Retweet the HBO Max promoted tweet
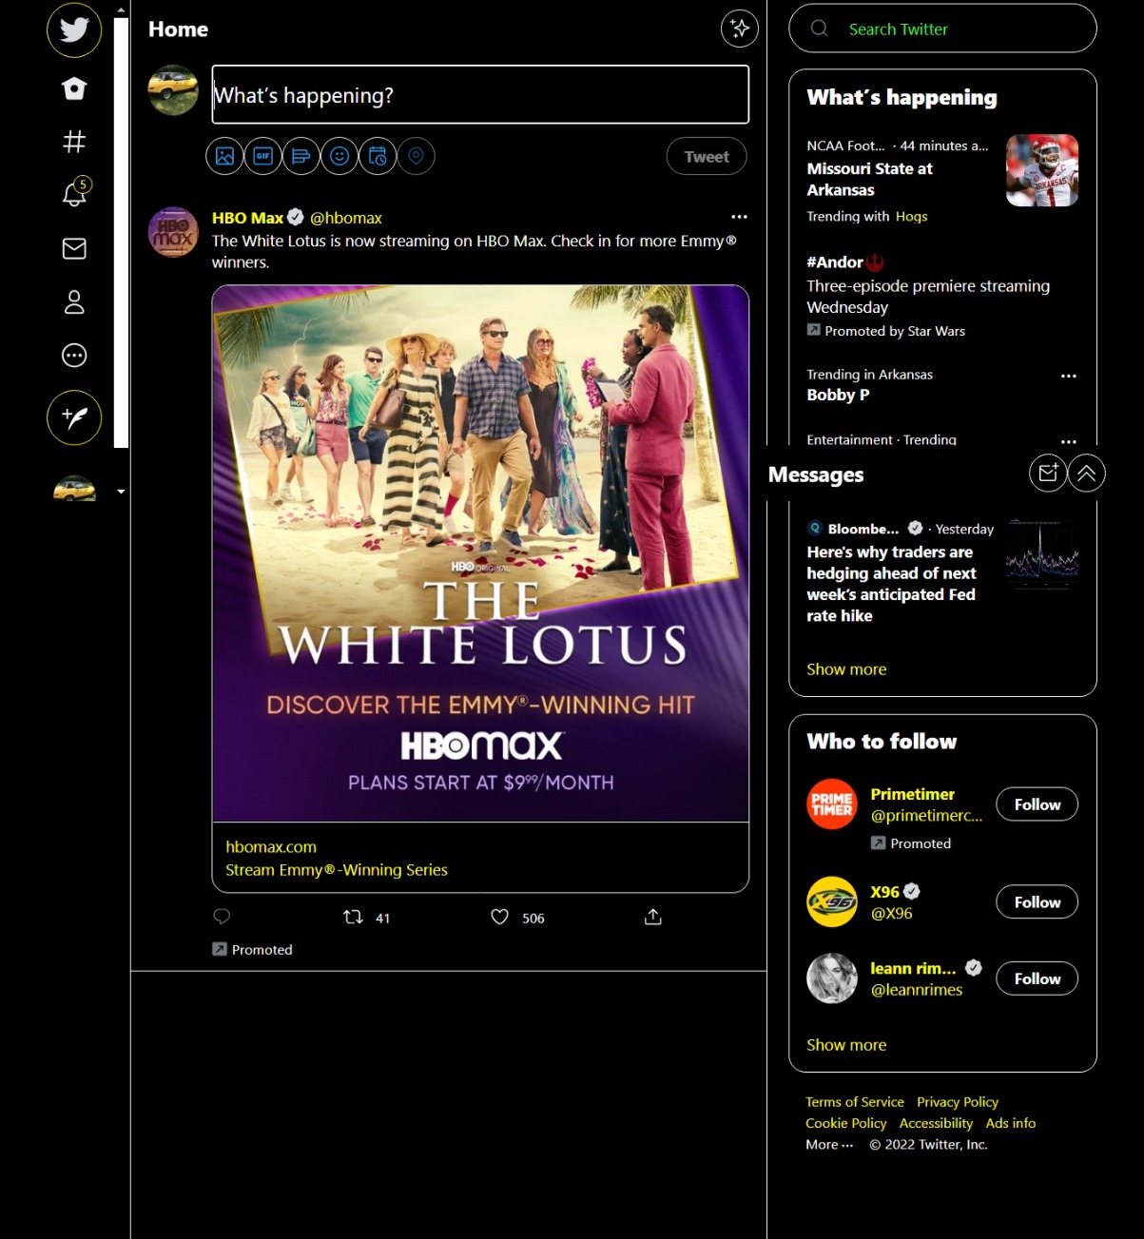This screenshot has width=1144, height=1239. point(353,917)
